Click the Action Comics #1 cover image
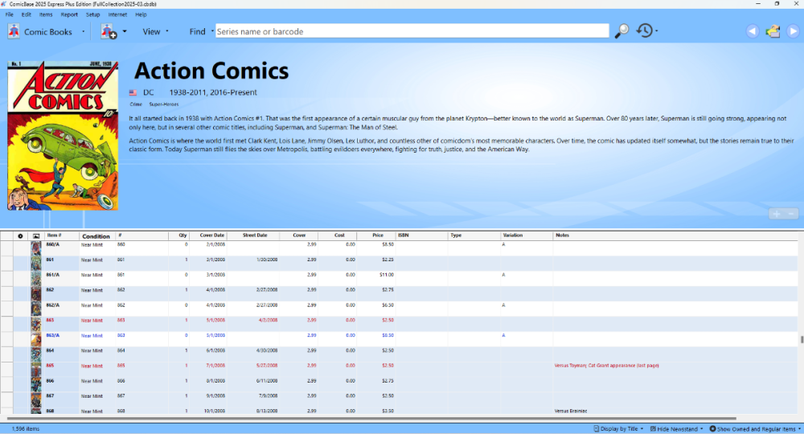 click(x=62, y=136)
